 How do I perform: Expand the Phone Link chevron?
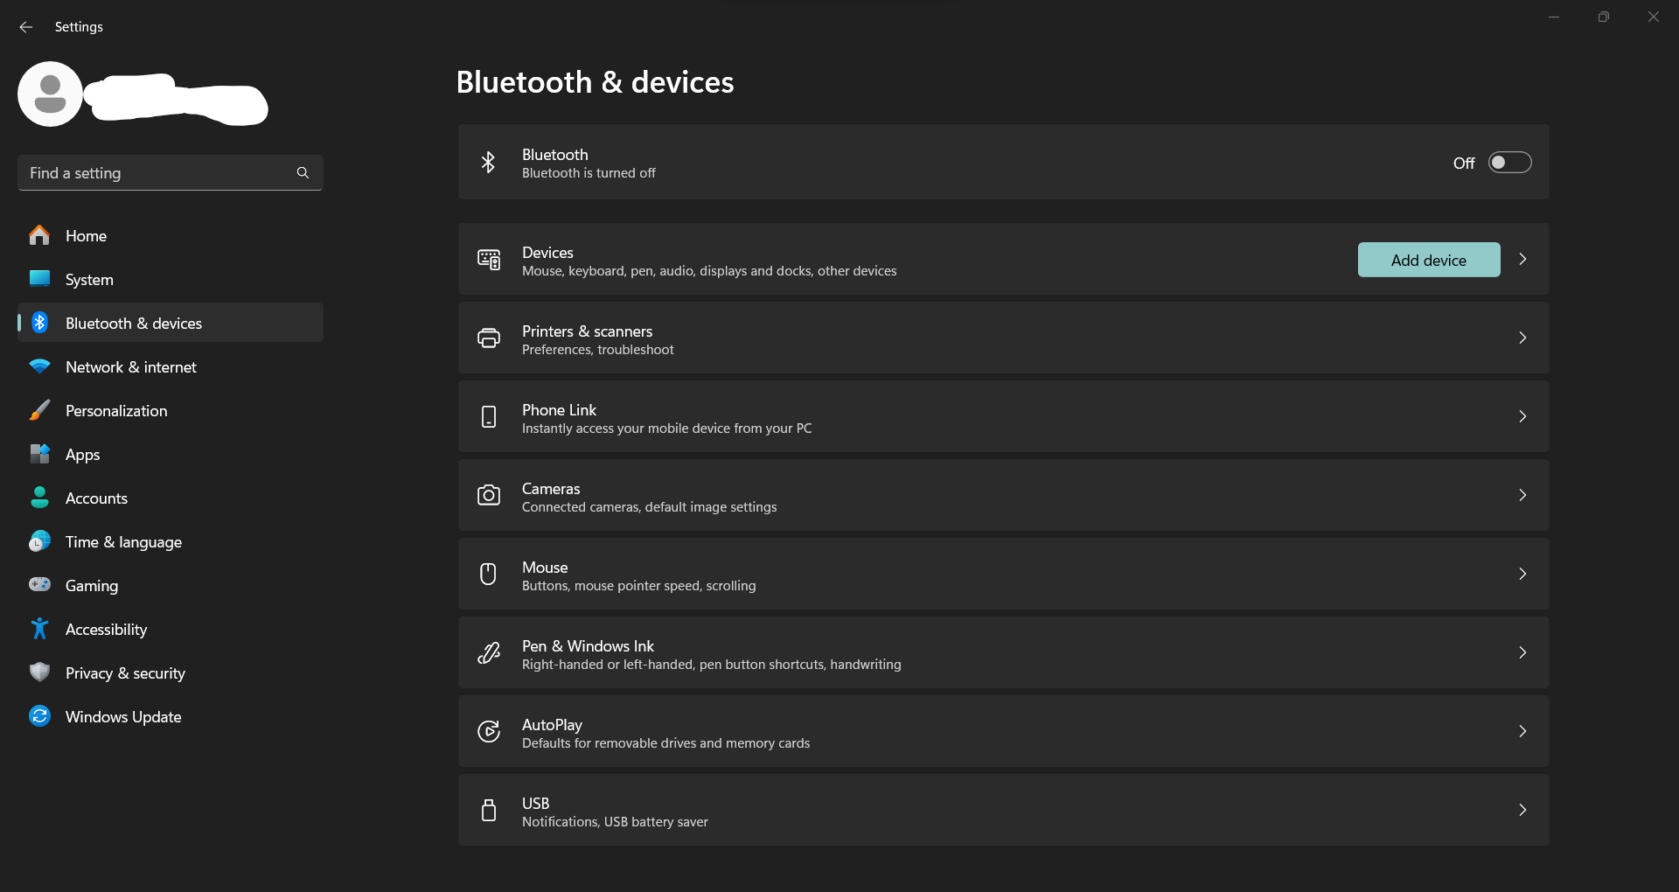tap(1522, 417)
